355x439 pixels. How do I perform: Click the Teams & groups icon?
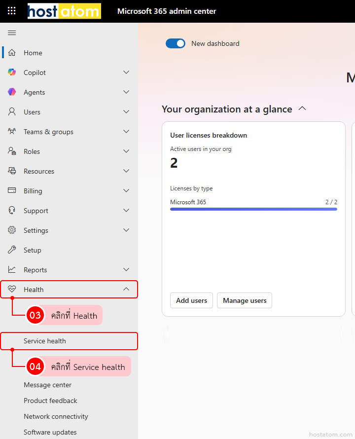12,131
